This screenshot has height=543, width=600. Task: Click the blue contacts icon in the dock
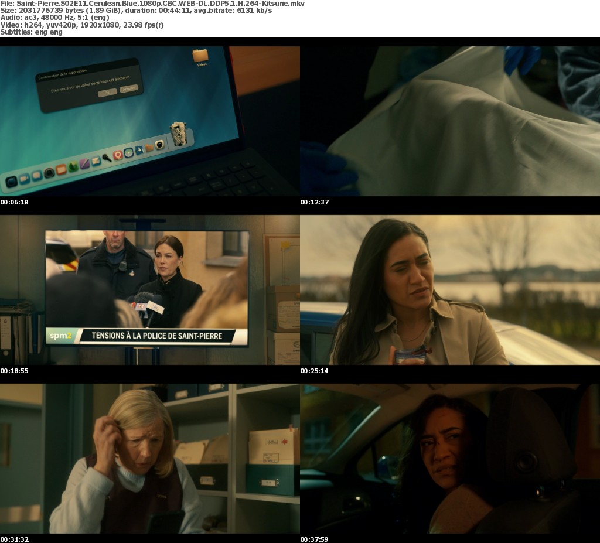(139, 150)
